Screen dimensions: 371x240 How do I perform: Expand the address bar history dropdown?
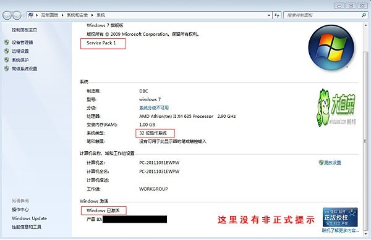click(269, 15)
